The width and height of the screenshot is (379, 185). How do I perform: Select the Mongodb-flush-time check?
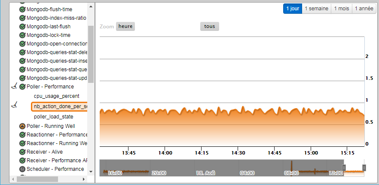[x=49, y=9]
